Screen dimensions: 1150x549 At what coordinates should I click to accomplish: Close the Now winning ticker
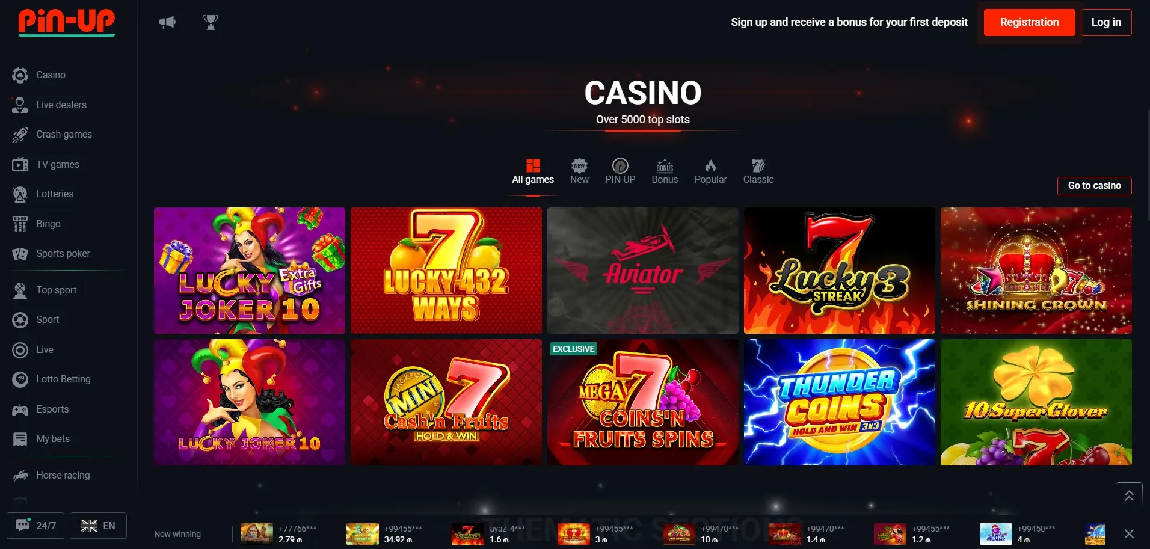[x=1129, y=533]
